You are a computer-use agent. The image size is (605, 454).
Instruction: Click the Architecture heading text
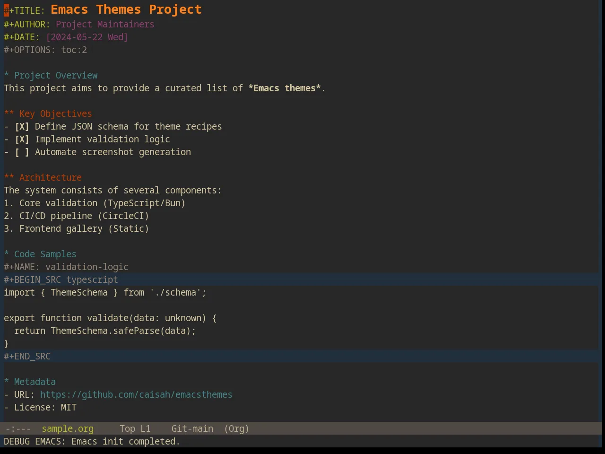coord(51,178)
